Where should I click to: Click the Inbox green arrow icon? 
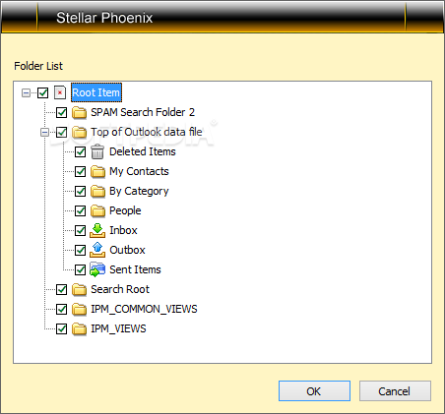click(97, 230)
